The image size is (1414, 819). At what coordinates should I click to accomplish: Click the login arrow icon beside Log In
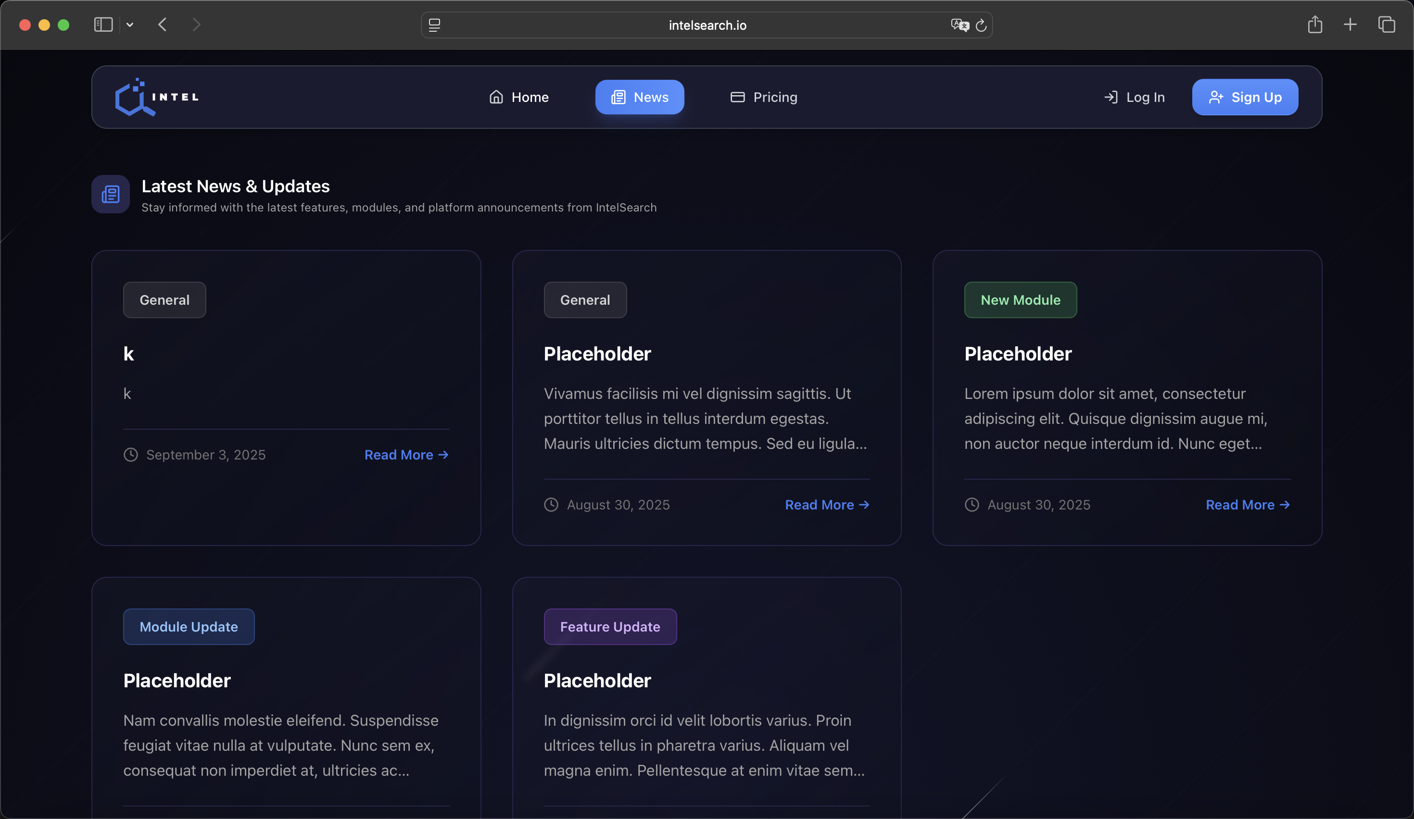(1111, 97)
